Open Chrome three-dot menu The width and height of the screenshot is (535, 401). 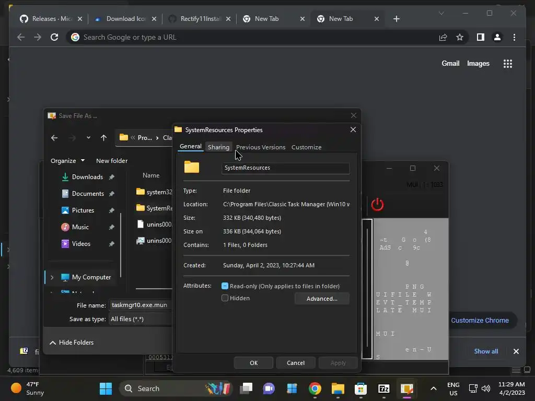click(514, 37)
